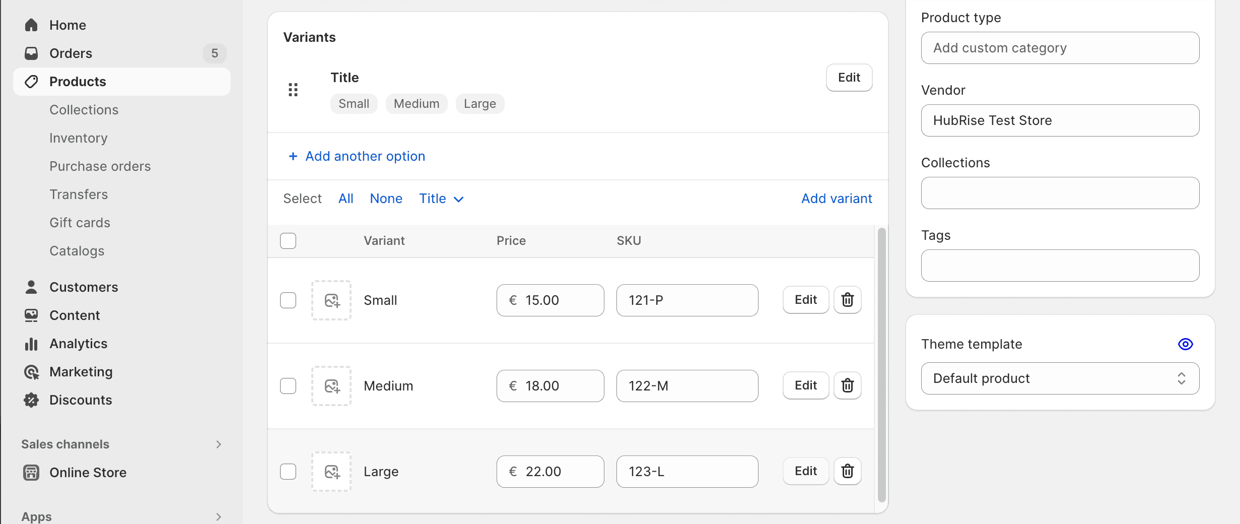Add an image to the Small variant placeholder

click(x=331, y=300)
